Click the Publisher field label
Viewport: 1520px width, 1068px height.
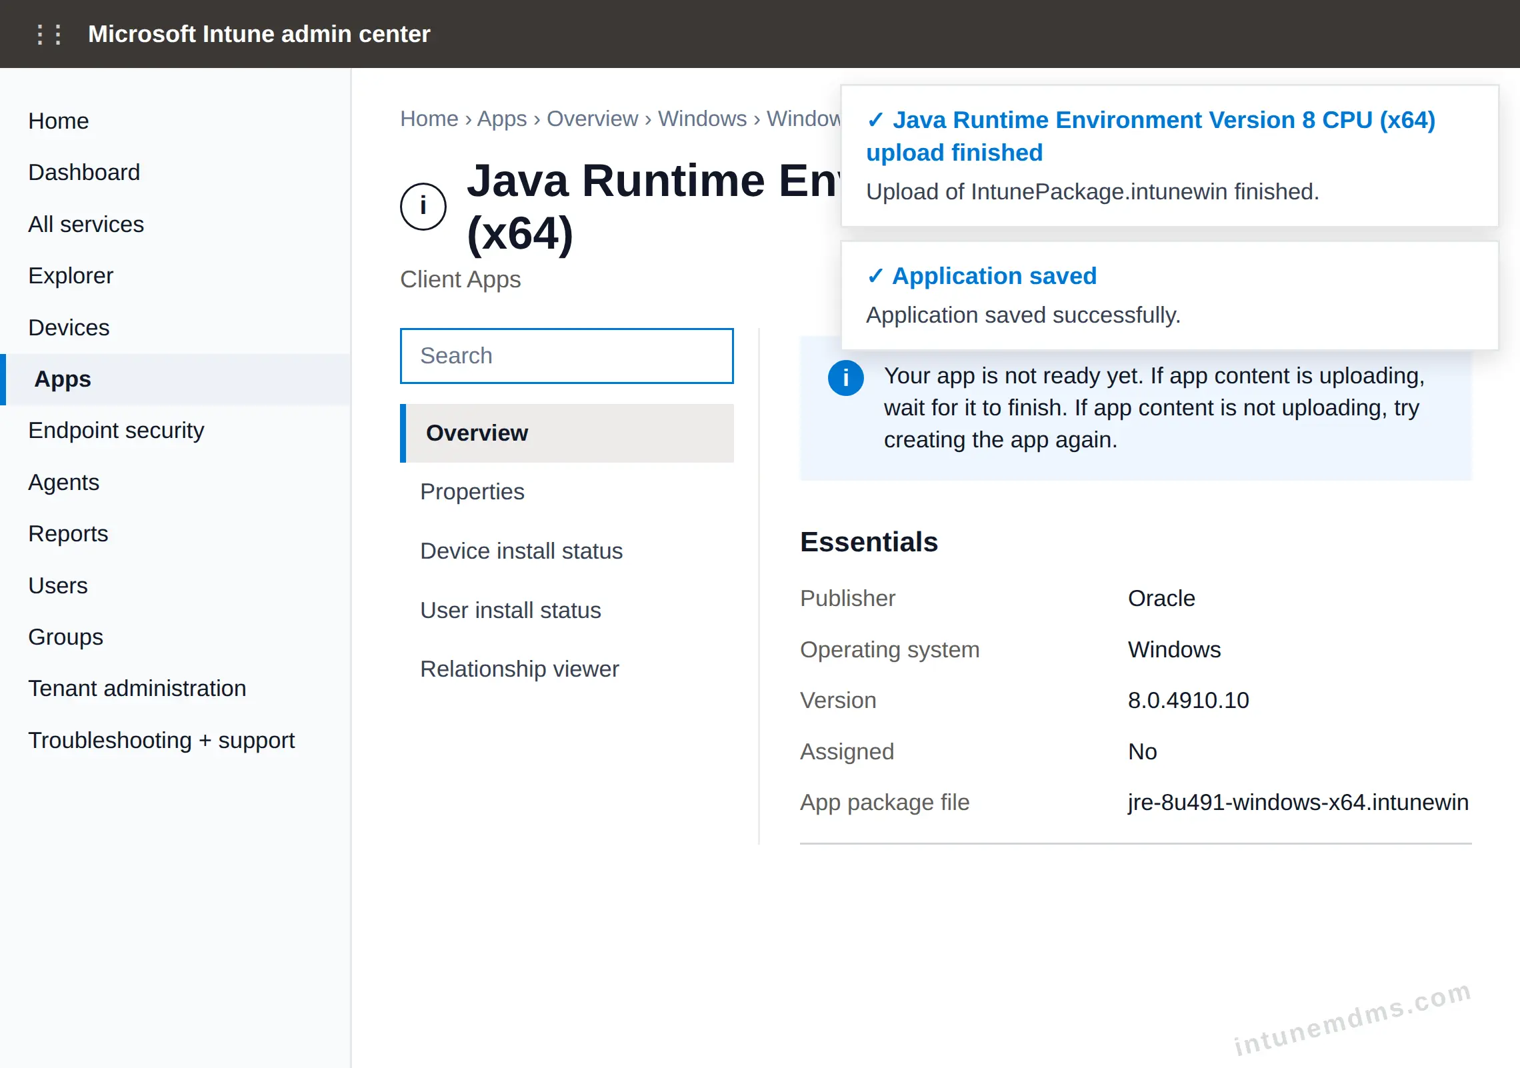pyautogui.click(x=847, y=599)
